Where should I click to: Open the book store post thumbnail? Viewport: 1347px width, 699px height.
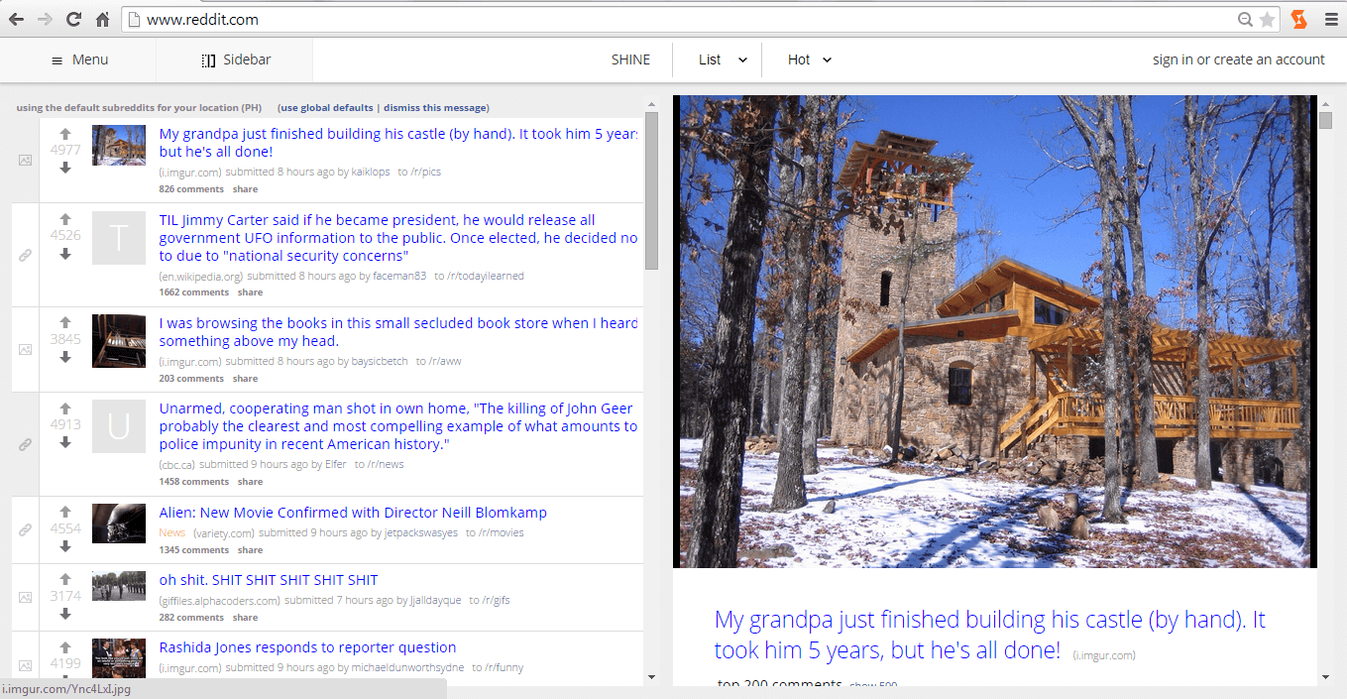pos(119,341)
